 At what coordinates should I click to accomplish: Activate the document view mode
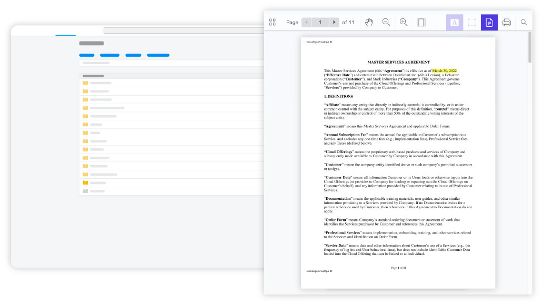(488, 22)
